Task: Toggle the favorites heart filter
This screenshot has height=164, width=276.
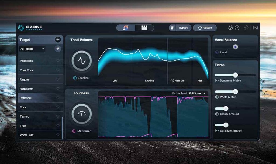Action: point(57,49)
